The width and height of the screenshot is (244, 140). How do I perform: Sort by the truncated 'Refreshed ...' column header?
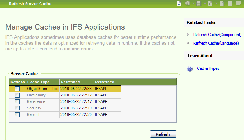(x=107, y=82)
